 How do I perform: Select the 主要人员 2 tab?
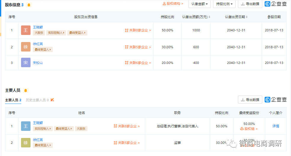13,100
